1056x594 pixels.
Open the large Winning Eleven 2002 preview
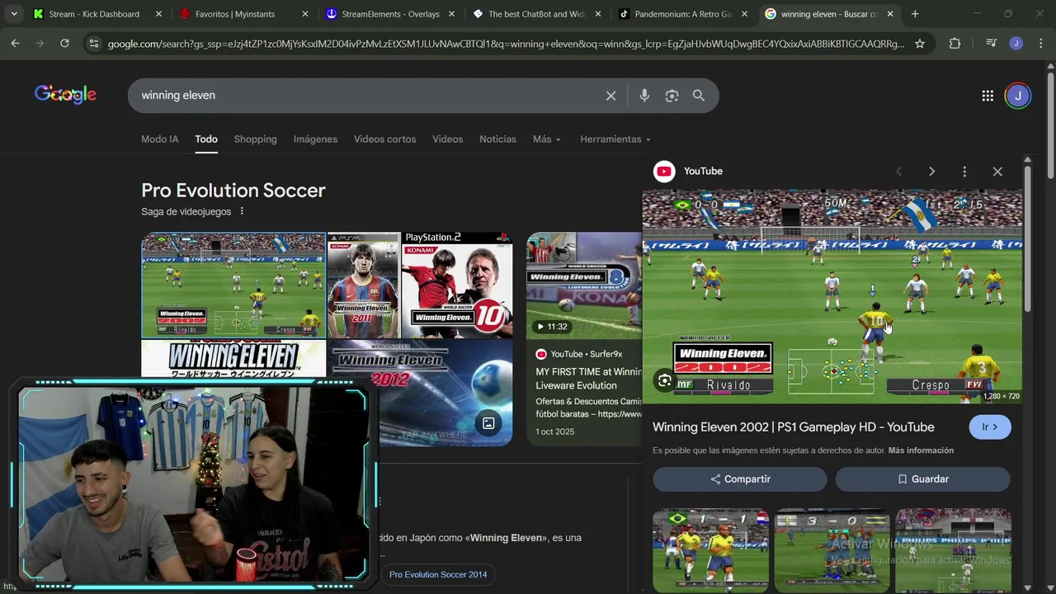(x=832, y=296)
